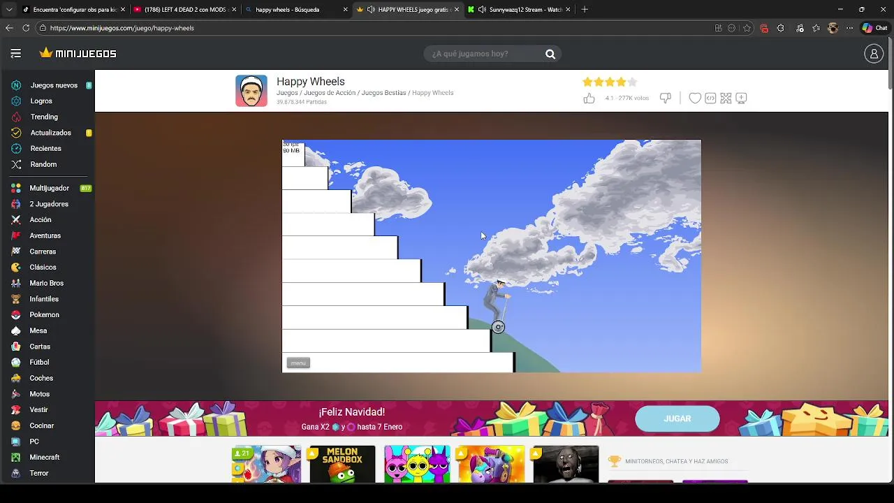This screenshot has width=894, height=503.
Task: Click the thumbs-down dislike icon
Action: click(x=666, y=99)
